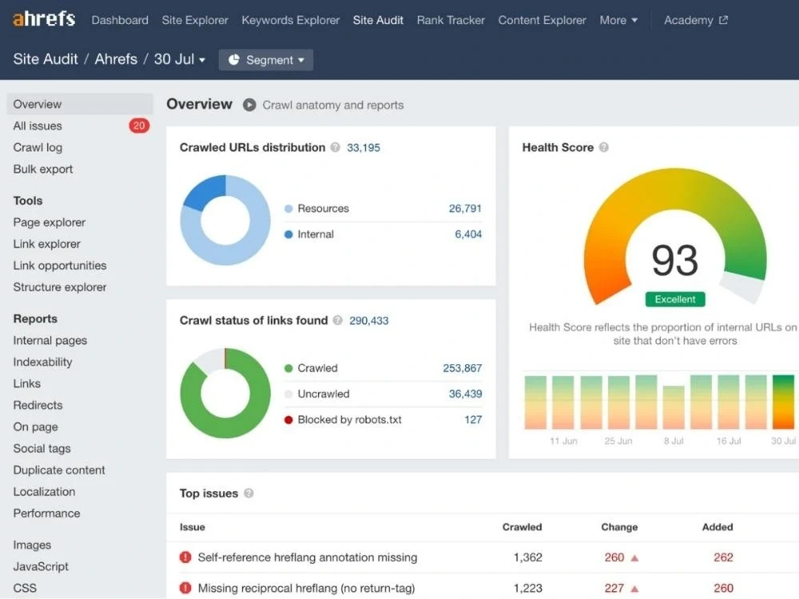Click Academy external link icon
This screenshot has height=599, width=799.
[724, 20]
